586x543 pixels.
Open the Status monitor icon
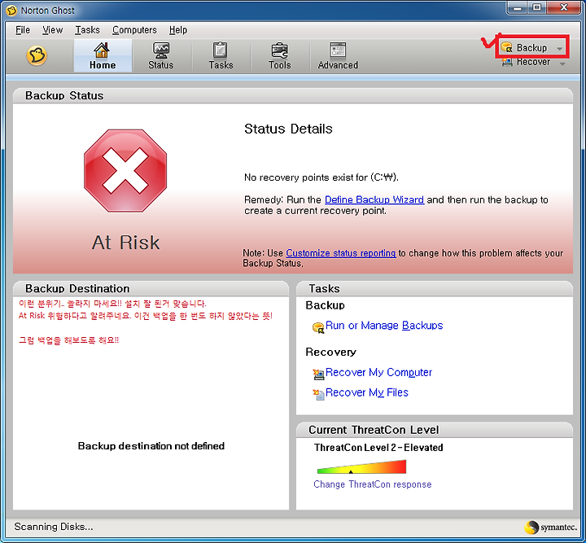coord(161,50)
